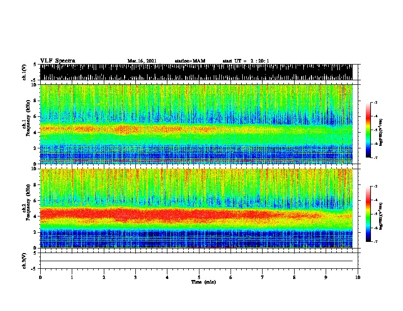This screenshot has height=311, width=403.
Task: Click time-axis tick label "10"
Action: click(x=358, y=277)
